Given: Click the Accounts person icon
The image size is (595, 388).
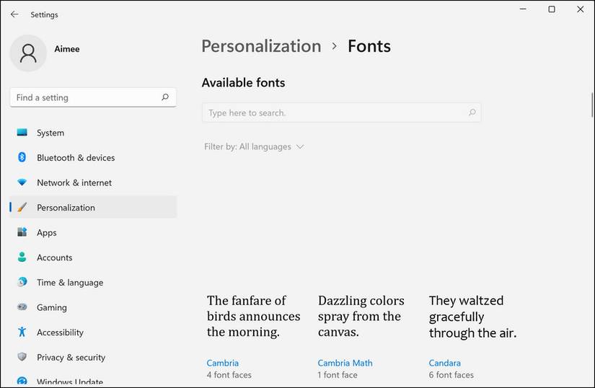Looking at the screenshot, I should [x=22, y=257].
